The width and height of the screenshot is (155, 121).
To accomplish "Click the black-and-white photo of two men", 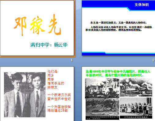I will click(25, 95).
